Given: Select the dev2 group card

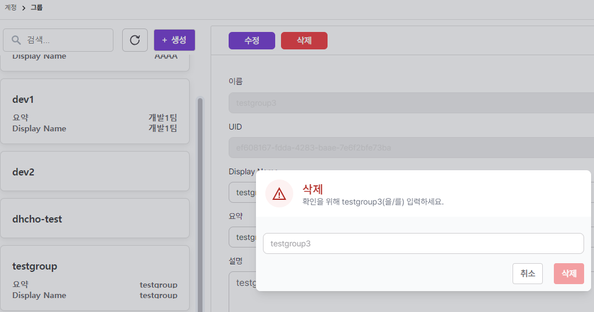Looking at the screenshot, I should (x=95, y=171).
